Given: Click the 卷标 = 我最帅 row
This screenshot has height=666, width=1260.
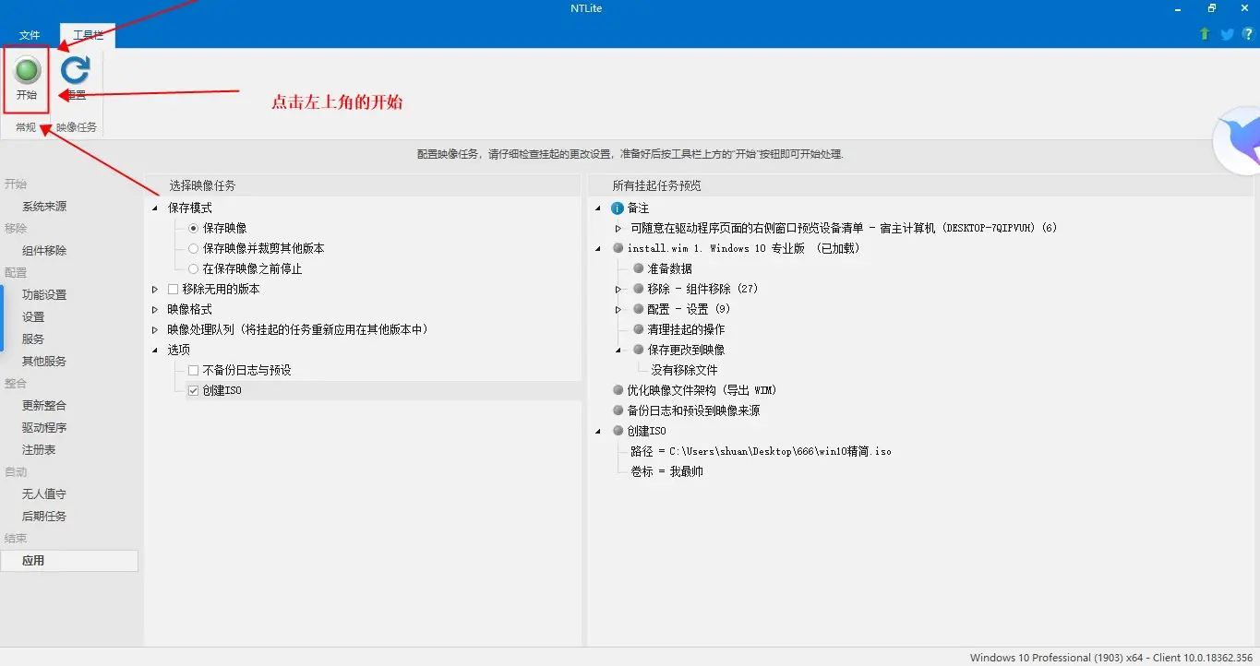Looking at the screenshot, I should [666, 471].
